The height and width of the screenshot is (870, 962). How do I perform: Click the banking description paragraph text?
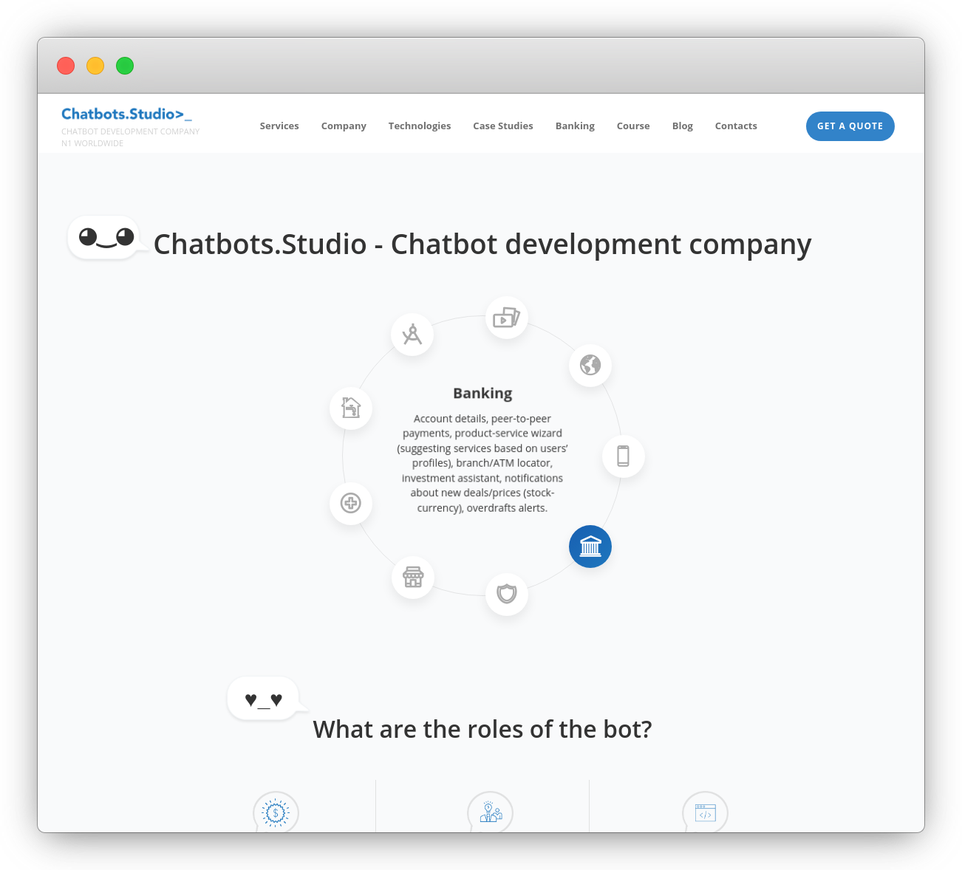482,463
